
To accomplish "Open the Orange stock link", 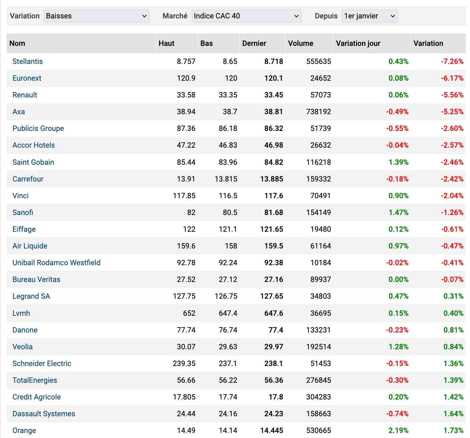I will pos(24,431).
